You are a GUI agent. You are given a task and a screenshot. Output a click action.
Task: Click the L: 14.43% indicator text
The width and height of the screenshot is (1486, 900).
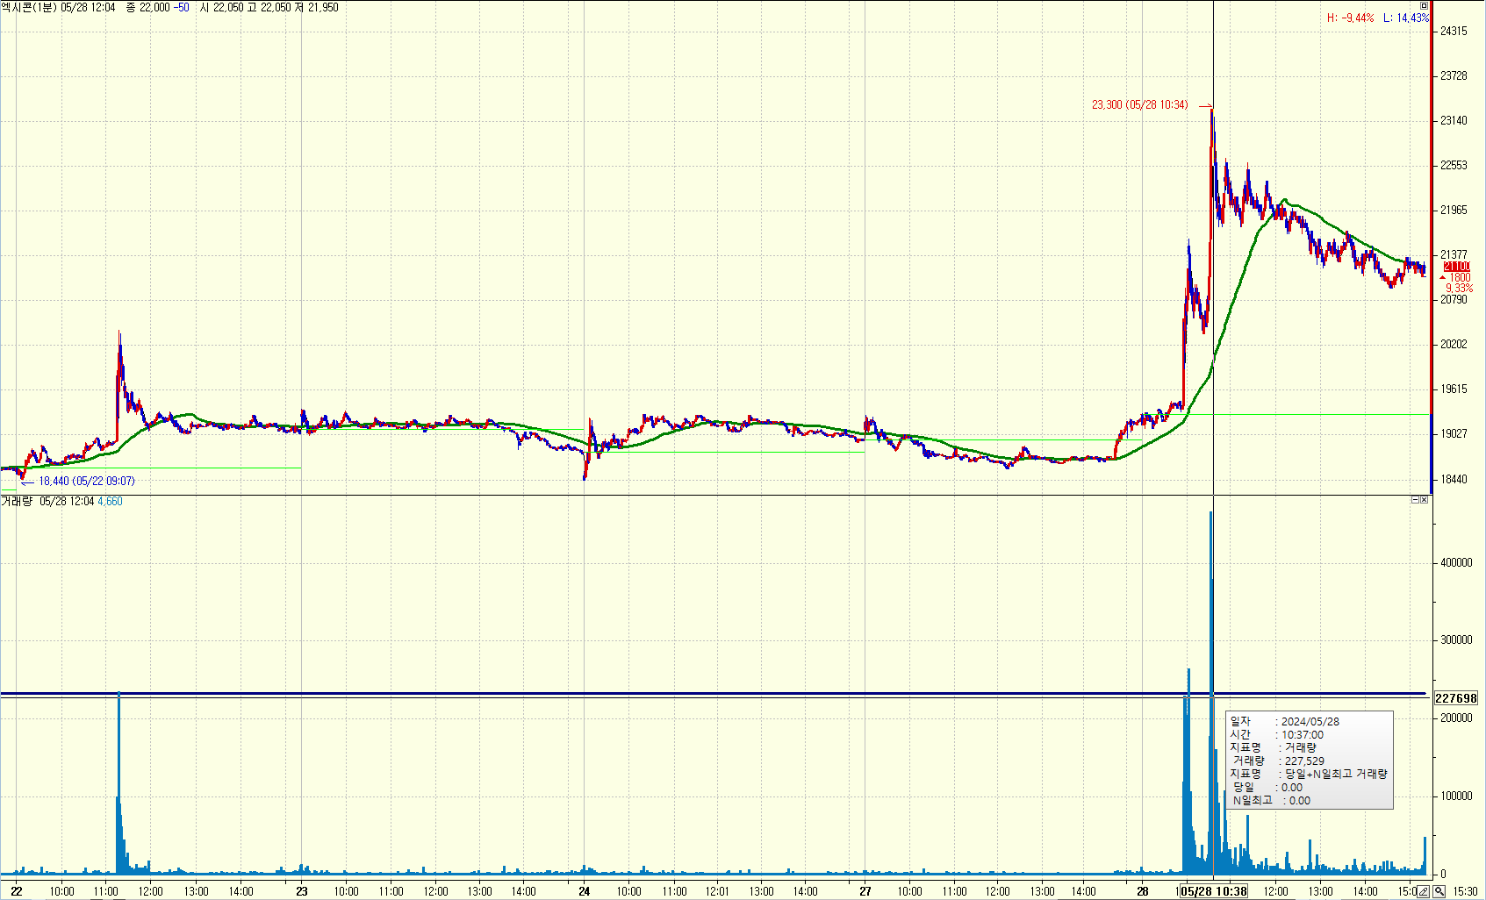[x=1406, y=18]
